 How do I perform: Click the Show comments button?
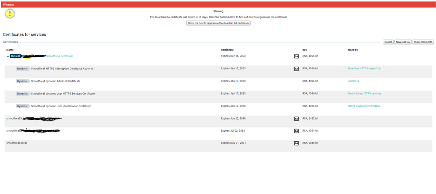tap(422, 42)
